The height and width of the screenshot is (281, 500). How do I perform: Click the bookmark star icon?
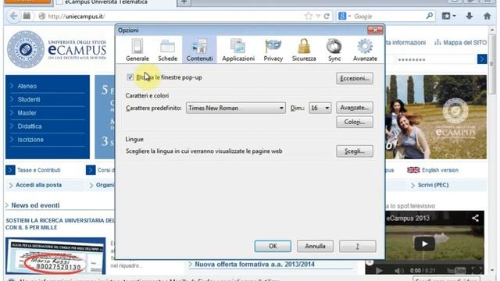pyautogui.click(x=308, y=16)
